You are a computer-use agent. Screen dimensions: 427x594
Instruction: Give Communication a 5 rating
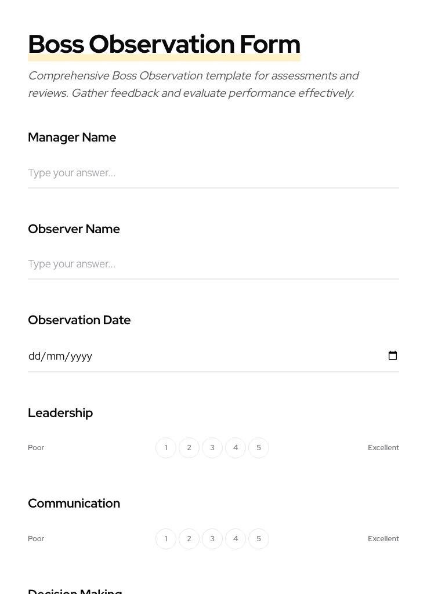click(259, 539)
